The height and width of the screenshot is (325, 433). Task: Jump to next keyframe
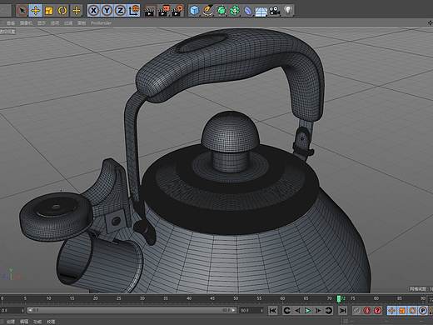coord(329,310)
